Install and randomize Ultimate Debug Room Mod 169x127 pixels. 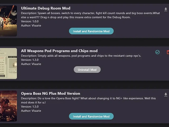click(x=91, y=31)
